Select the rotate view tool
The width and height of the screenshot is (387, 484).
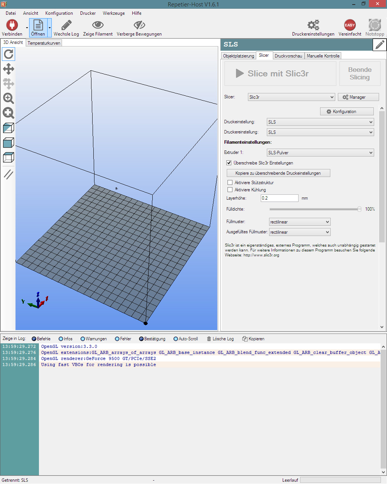[8, 54]
